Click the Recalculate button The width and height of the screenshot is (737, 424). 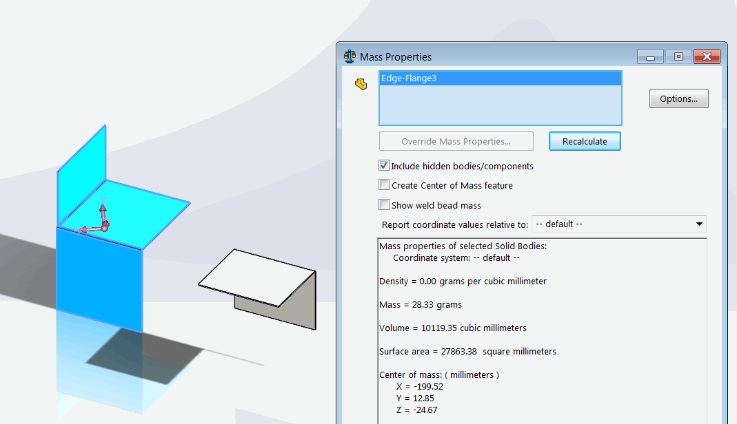pos(585,141)
